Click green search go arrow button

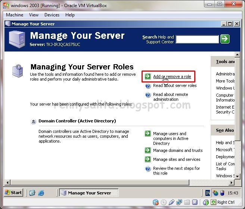click(x=225, y=39)
